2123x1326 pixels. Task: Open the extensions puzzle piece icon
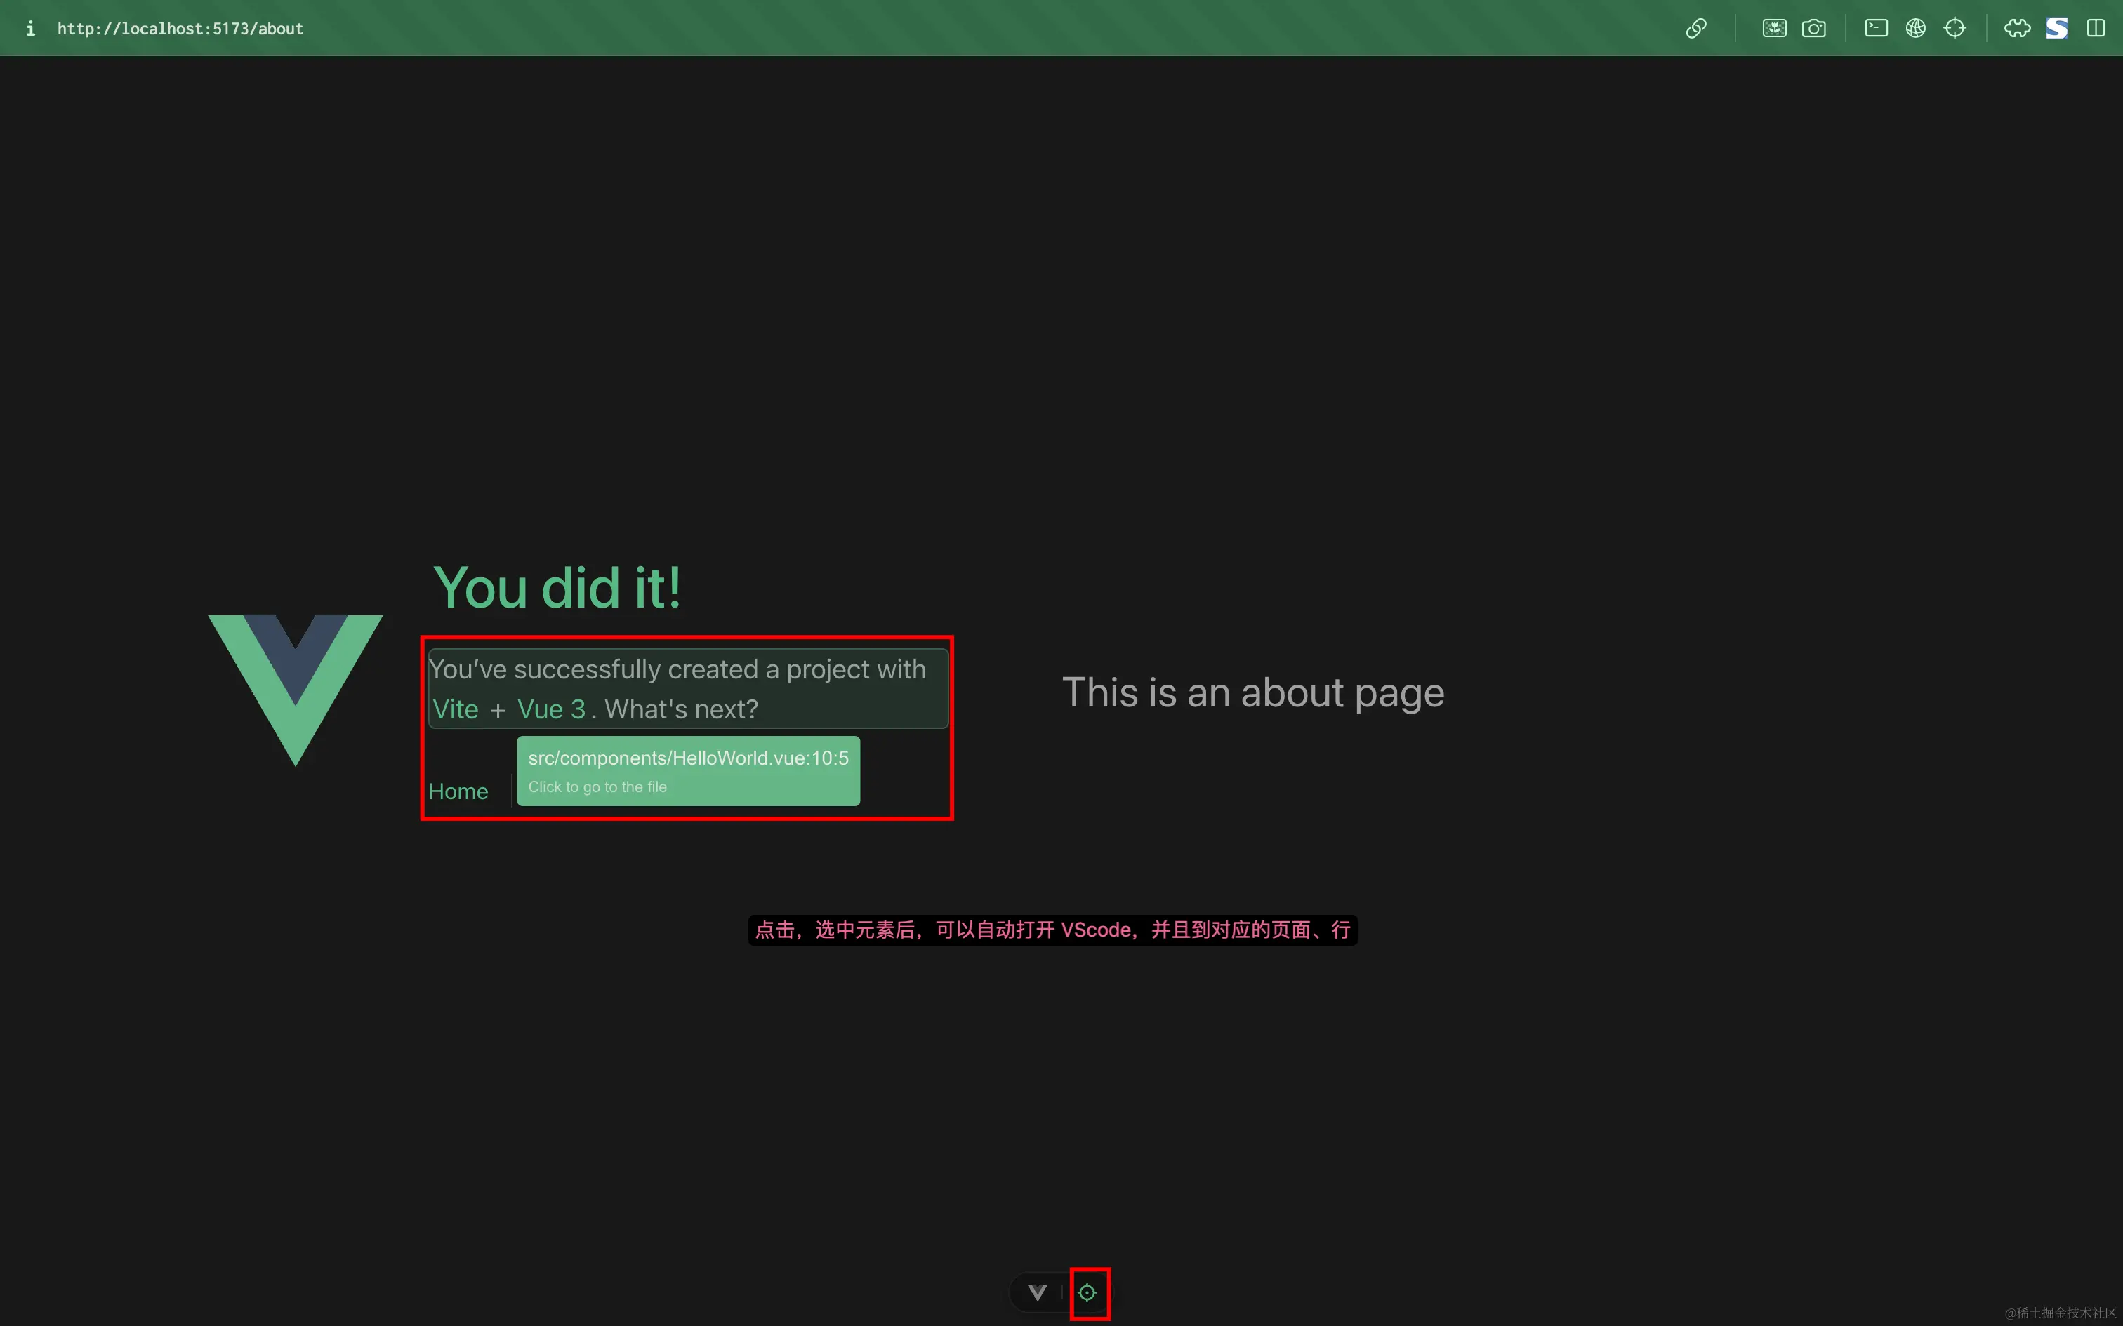2018,28
